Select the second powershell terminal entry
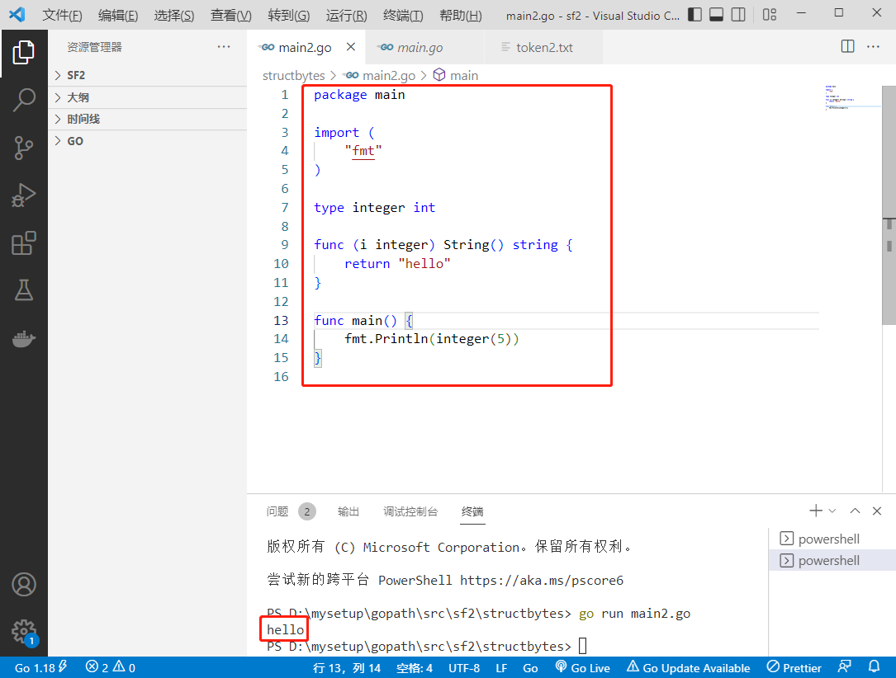 point(828,560)
